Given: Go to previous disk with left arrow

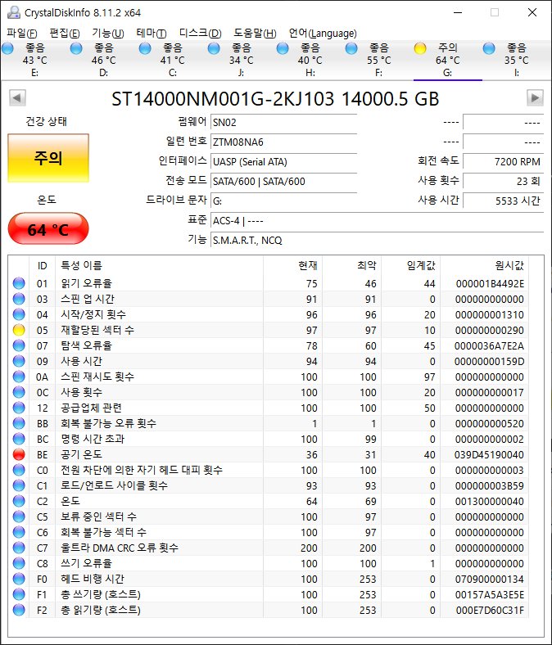Looking at the screenshot, I should pos(17,98).
